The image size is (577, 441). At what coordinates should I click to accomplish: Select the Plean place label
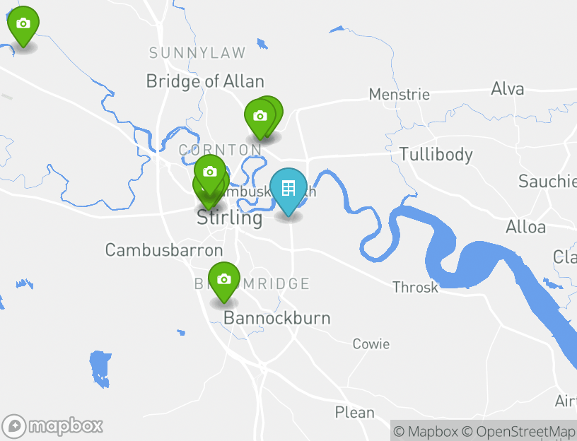[354, 413]
